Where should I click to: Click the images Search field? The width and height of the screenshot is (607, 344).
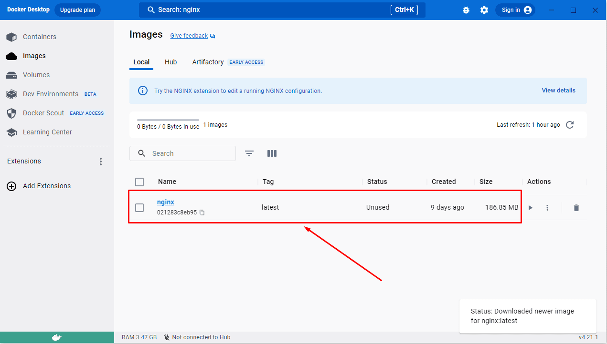(x=182, y=153)
